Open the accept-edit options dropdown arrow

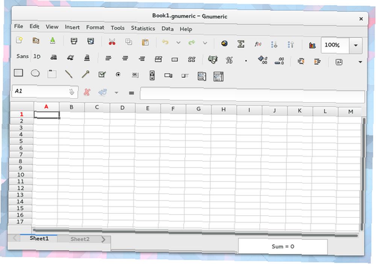point(116,92)
